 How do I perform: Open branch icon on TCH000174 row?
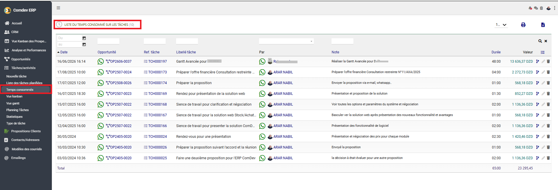pos(538,83)
